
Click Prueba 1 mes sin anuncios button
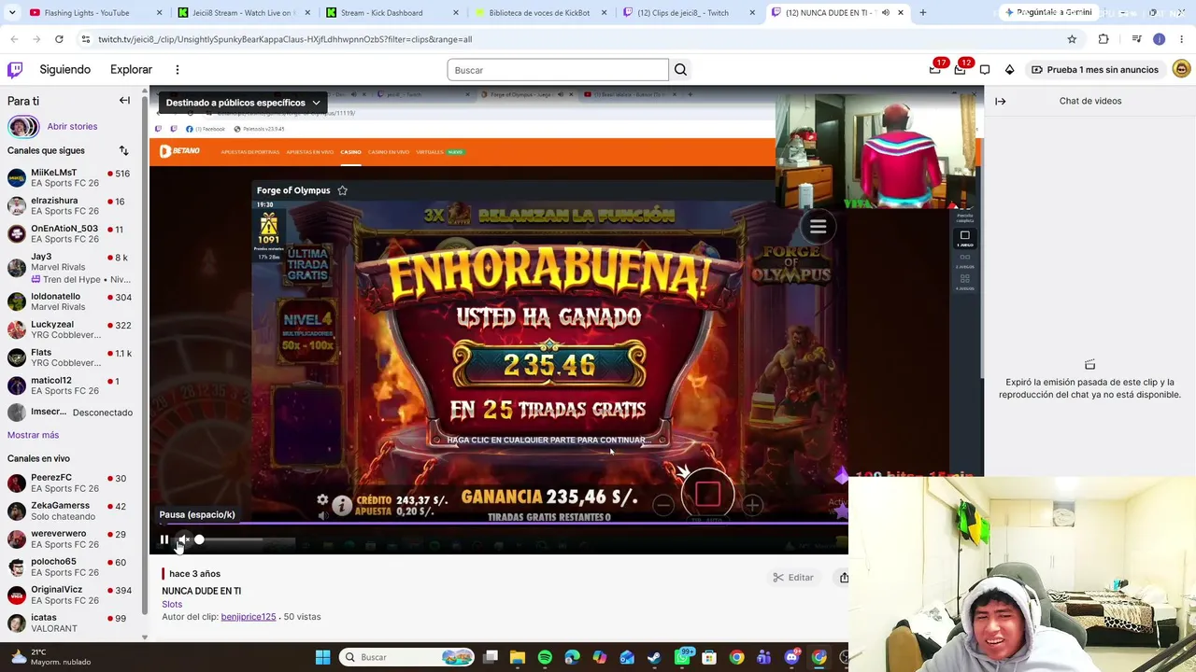1095,70
